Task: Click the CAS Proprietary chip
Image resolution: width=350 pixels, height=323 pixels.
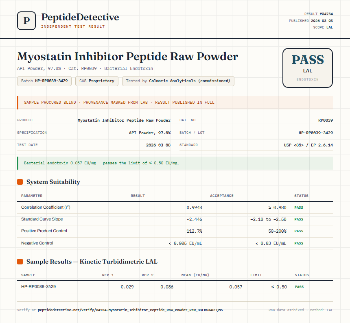Action: pos(96,81)
